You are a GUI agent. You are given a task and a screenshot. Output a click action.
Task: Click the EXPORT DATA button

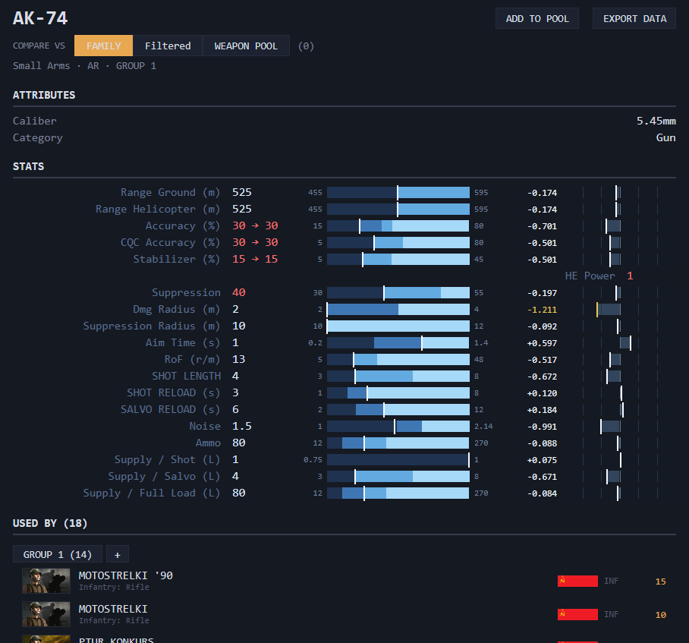pos(634,18)
